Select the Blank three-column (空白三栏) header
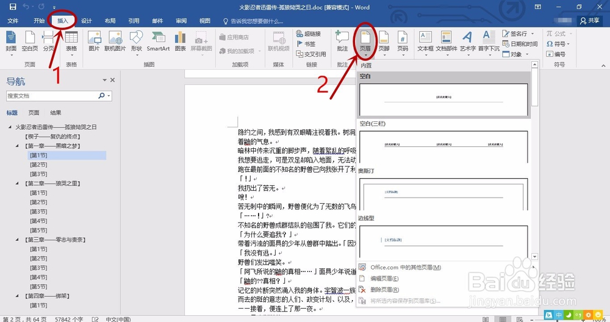This screenshot has width=610, height=322. (x=443, y=146)
